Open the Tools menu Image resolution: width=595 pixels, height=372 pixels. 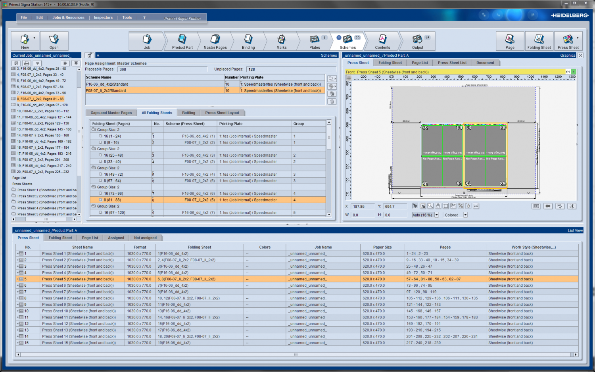pos(127,17)
